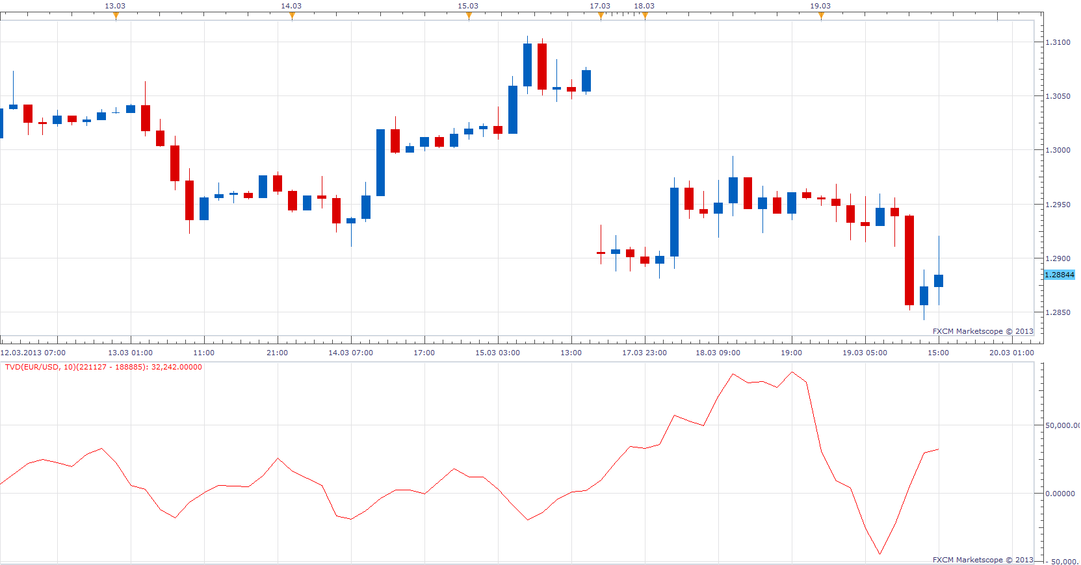
Task: Click the 19.03 orange day marker triangle
Action: tap(821, 16)
